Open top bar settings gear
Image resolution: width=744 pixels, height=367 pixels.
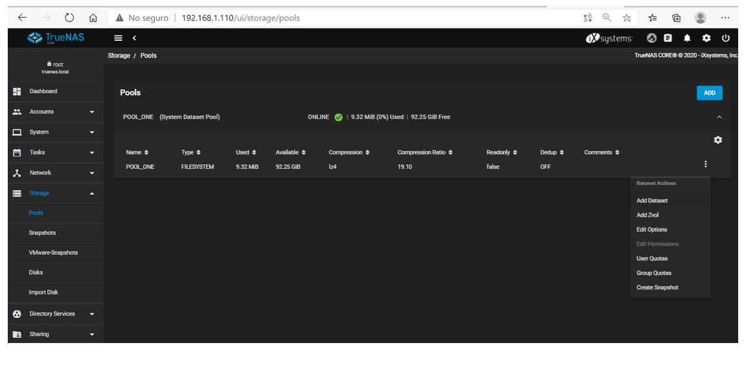[706, 38]
